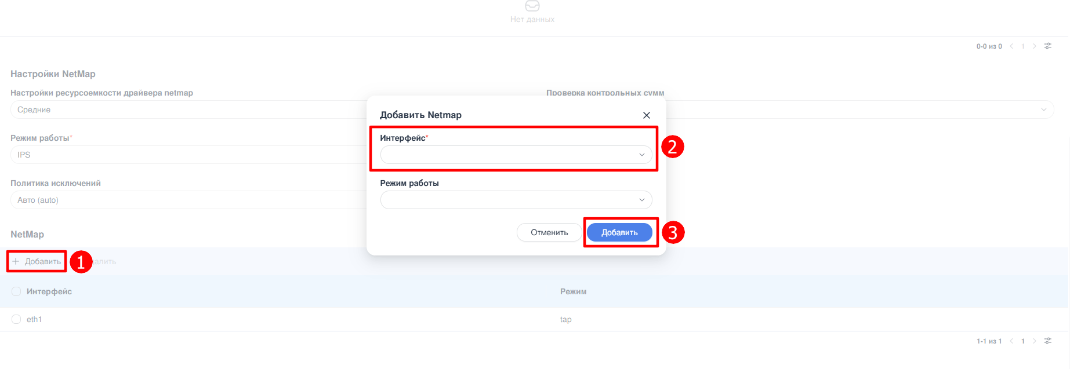
Task: Go to next page in NetMap pagination
Action: coord(1034,341)
